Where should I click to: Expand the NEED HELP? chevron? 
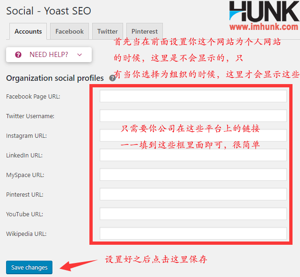(80, 55)
